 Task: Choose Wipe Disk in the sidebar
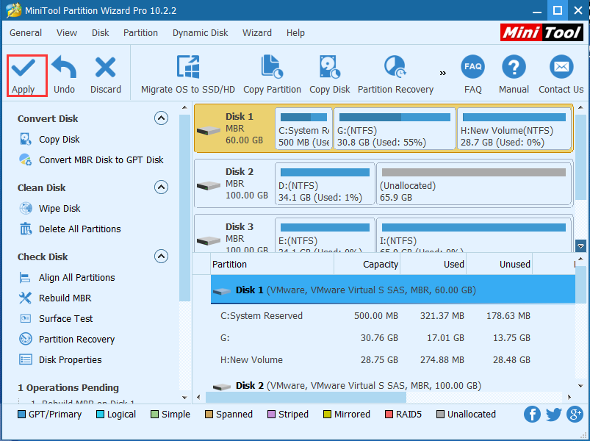click(50, 208)
